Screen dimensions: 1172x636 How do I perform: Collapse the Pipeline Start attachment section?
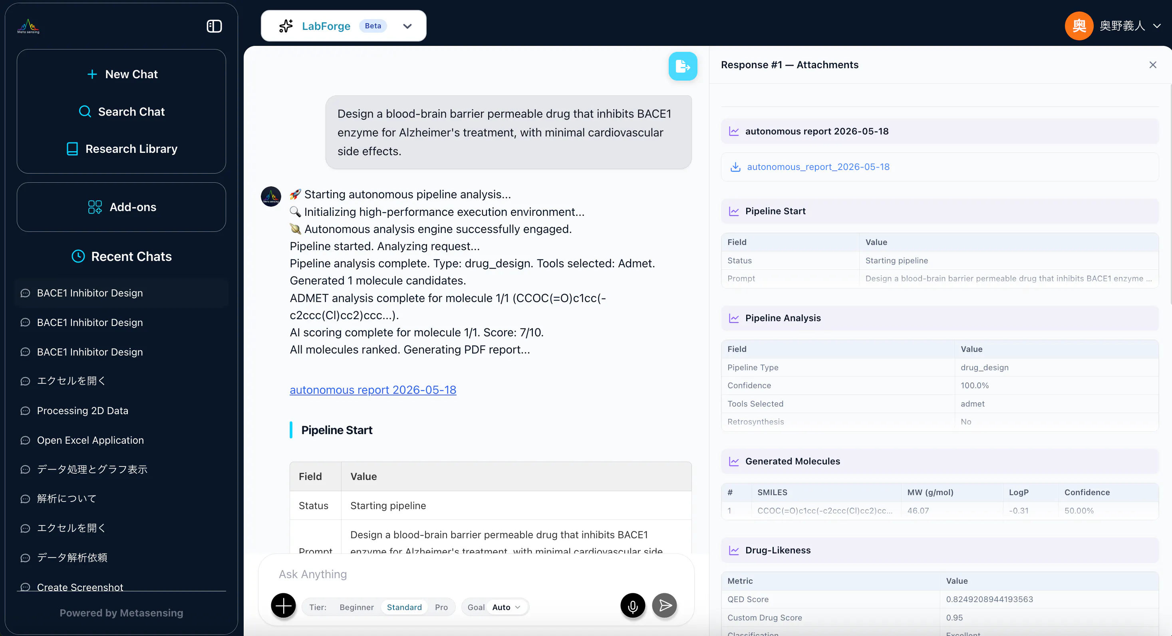(940, 211)
